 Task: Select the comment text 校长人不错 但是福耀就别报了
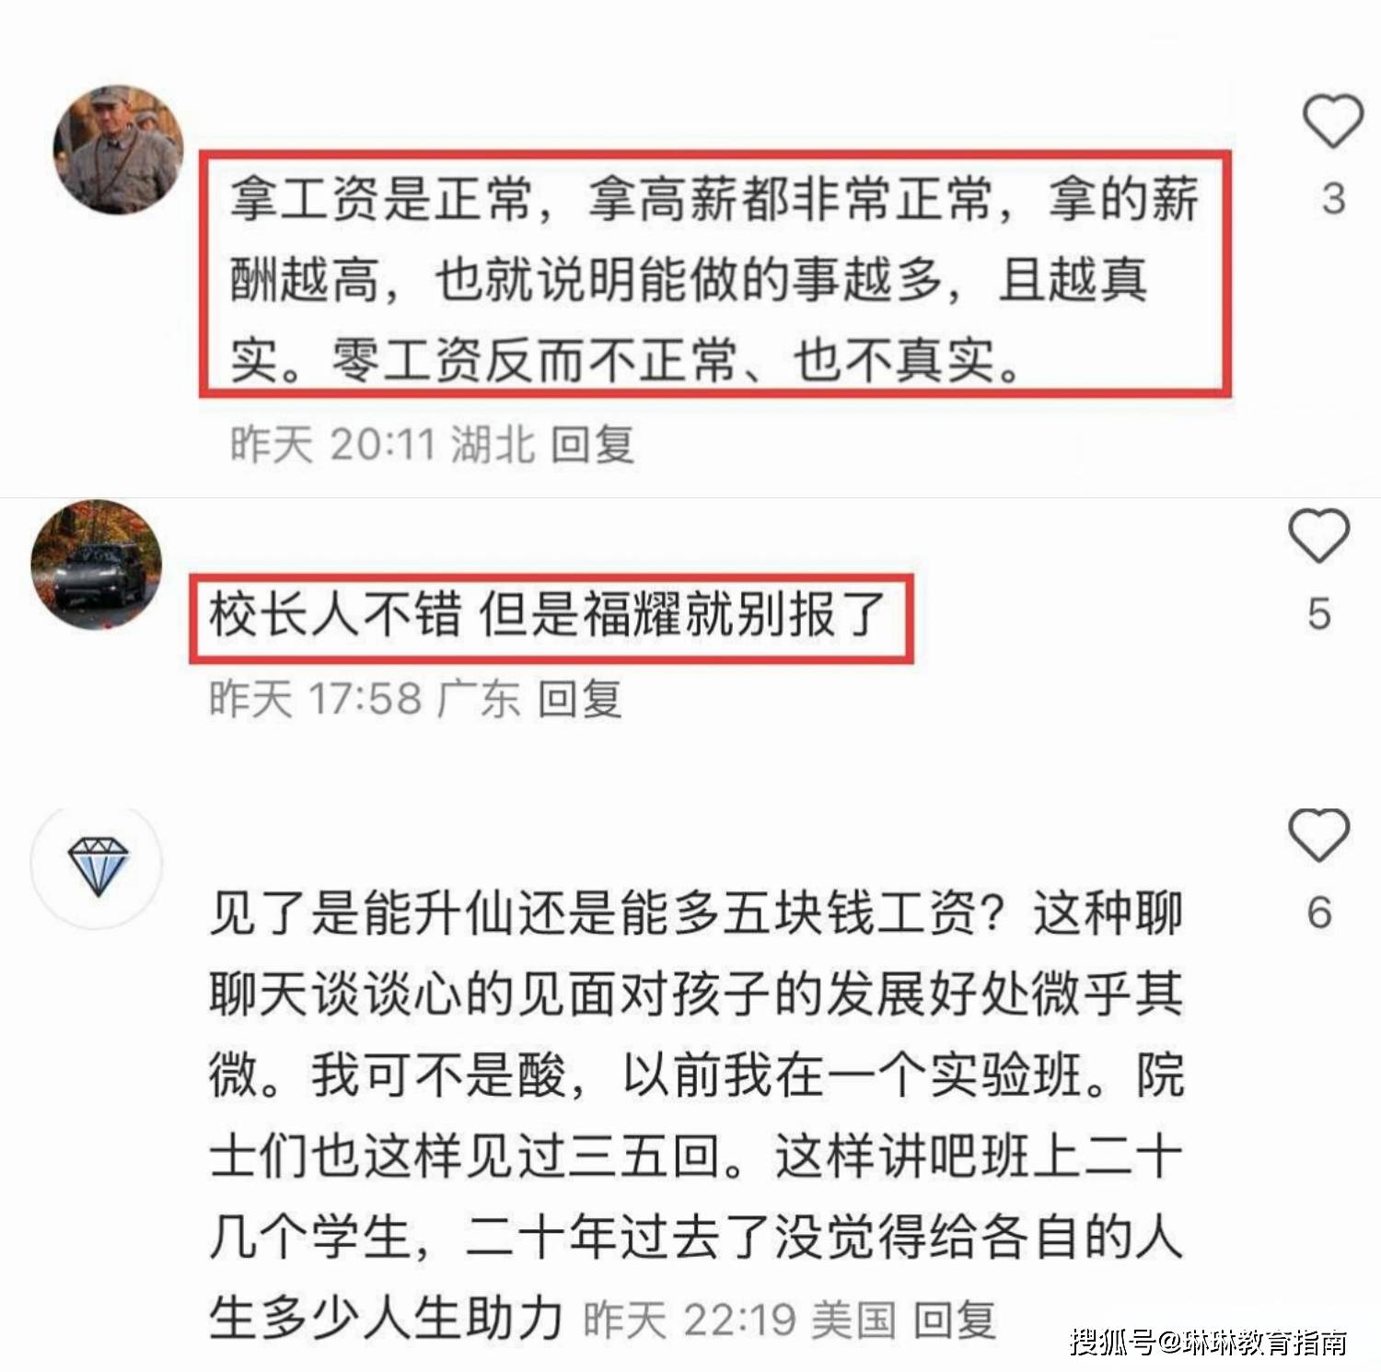pyautogui.click(x=547, y=614)
